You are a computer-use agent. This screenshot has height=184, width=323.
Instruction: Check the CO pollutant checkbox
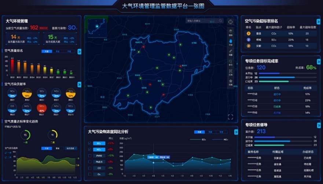(90, 168)
